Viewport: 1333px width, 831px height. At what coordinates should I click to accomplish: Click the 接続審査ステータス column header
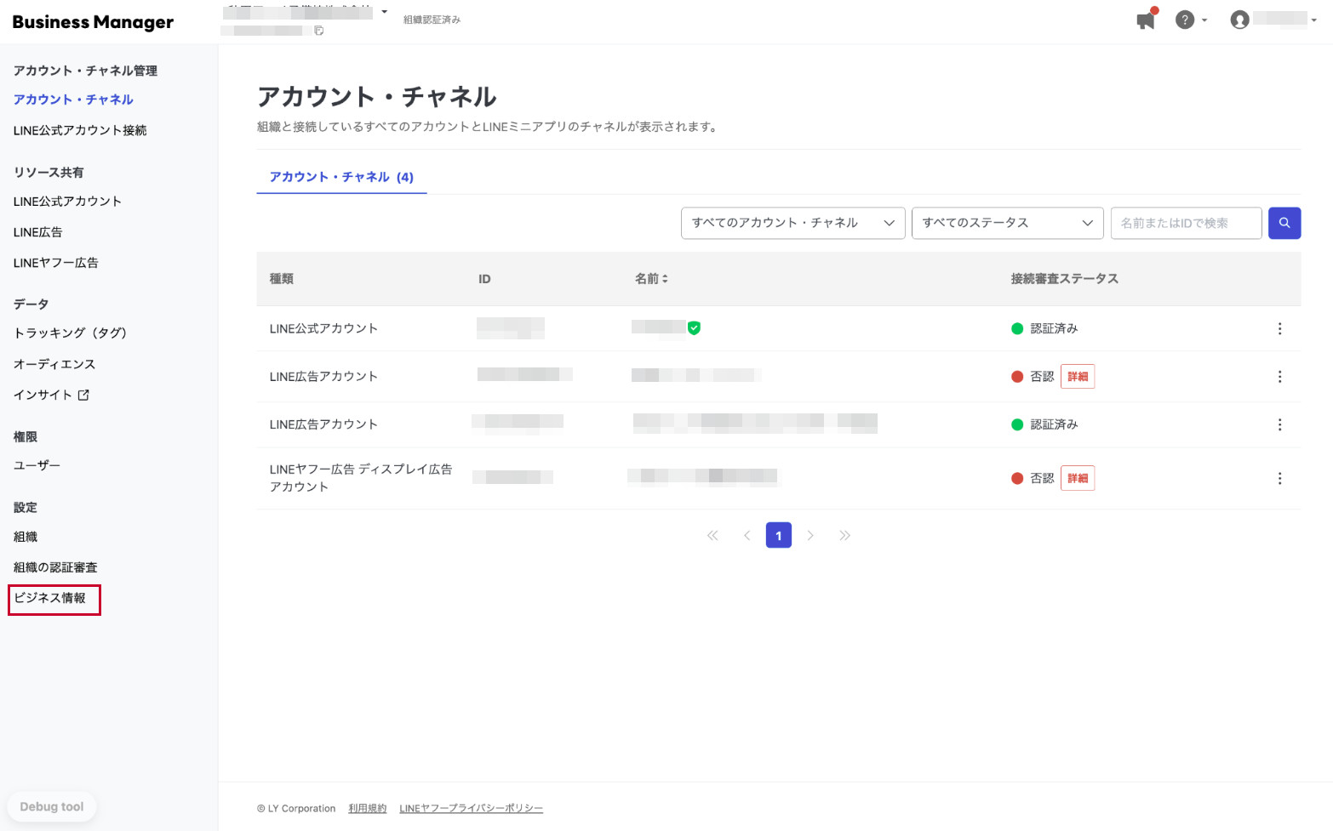[1065, 279]
